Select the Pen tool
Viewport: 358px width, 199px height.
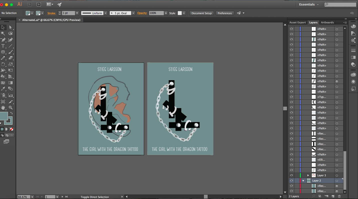point(3,40)
